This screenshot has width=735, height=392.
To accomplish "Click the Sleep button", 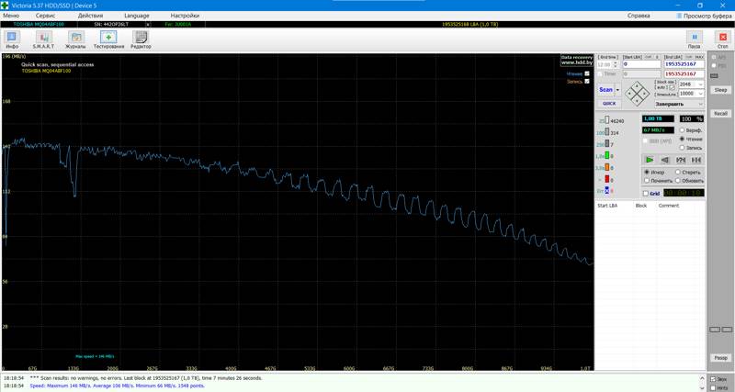I will point(720,90).
